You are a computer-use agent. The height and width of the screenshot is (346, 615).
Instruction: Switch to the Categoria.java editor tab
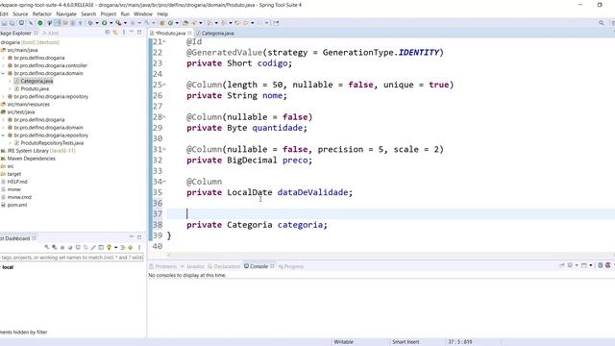tap(215, 34)
